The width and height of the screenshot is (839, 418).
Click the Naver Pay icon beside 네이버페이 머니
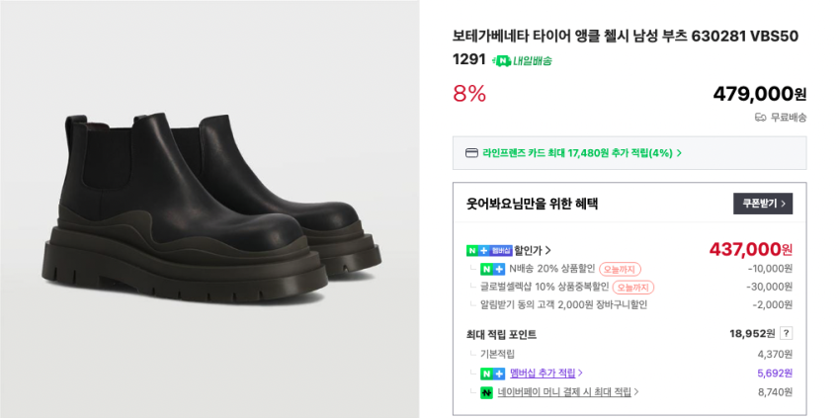coord(486,392)
